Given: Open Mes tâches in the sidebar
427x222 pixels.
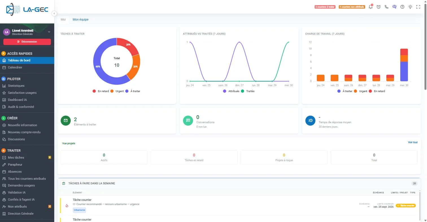Looking at the screenshot, I should click(27, 157).
